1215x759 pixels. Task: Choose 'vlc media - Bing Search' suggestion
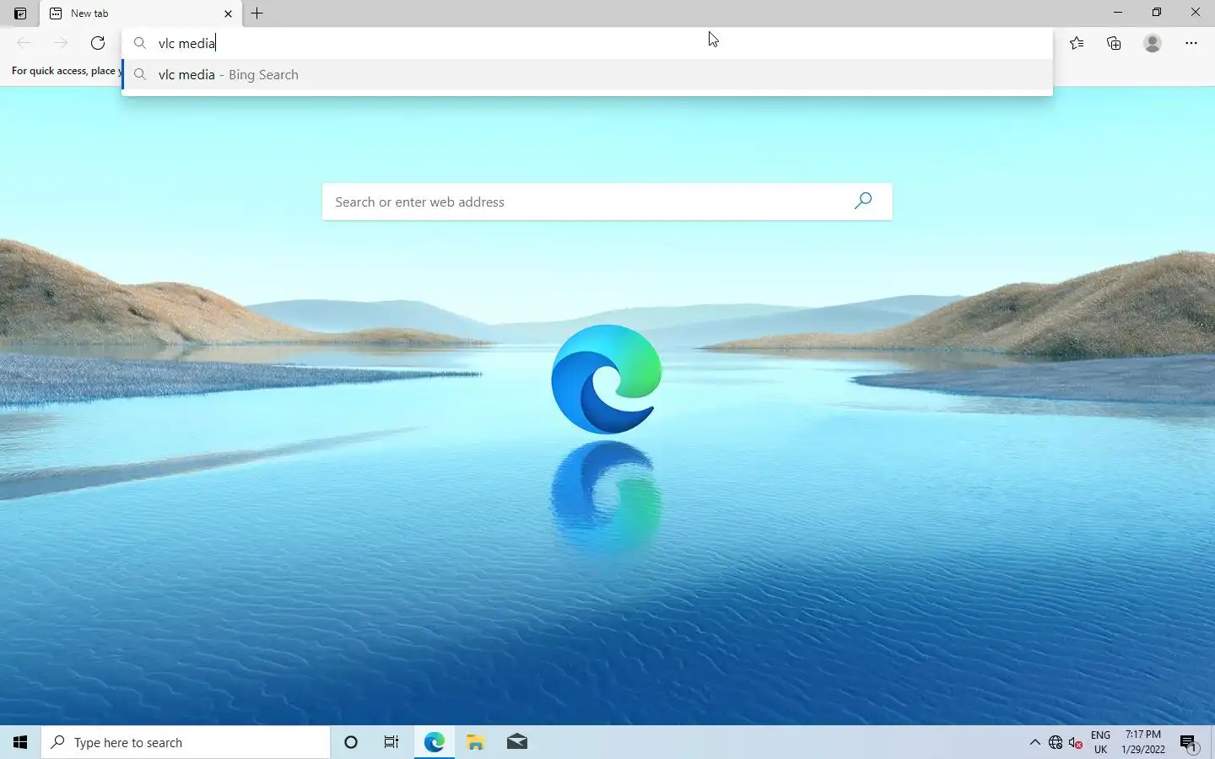(x=587, y=74)
